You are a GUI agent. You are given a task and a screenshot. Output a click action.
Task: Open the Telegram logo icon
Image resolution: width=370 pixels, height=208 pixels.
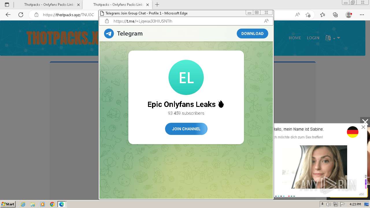point(109,34)
